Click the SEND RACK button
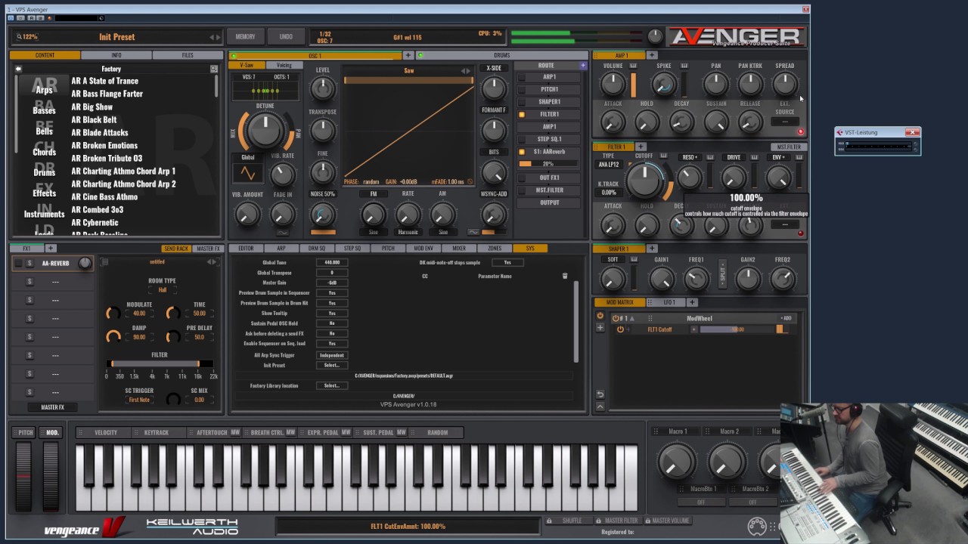968x544 pixels. [175, 248]
